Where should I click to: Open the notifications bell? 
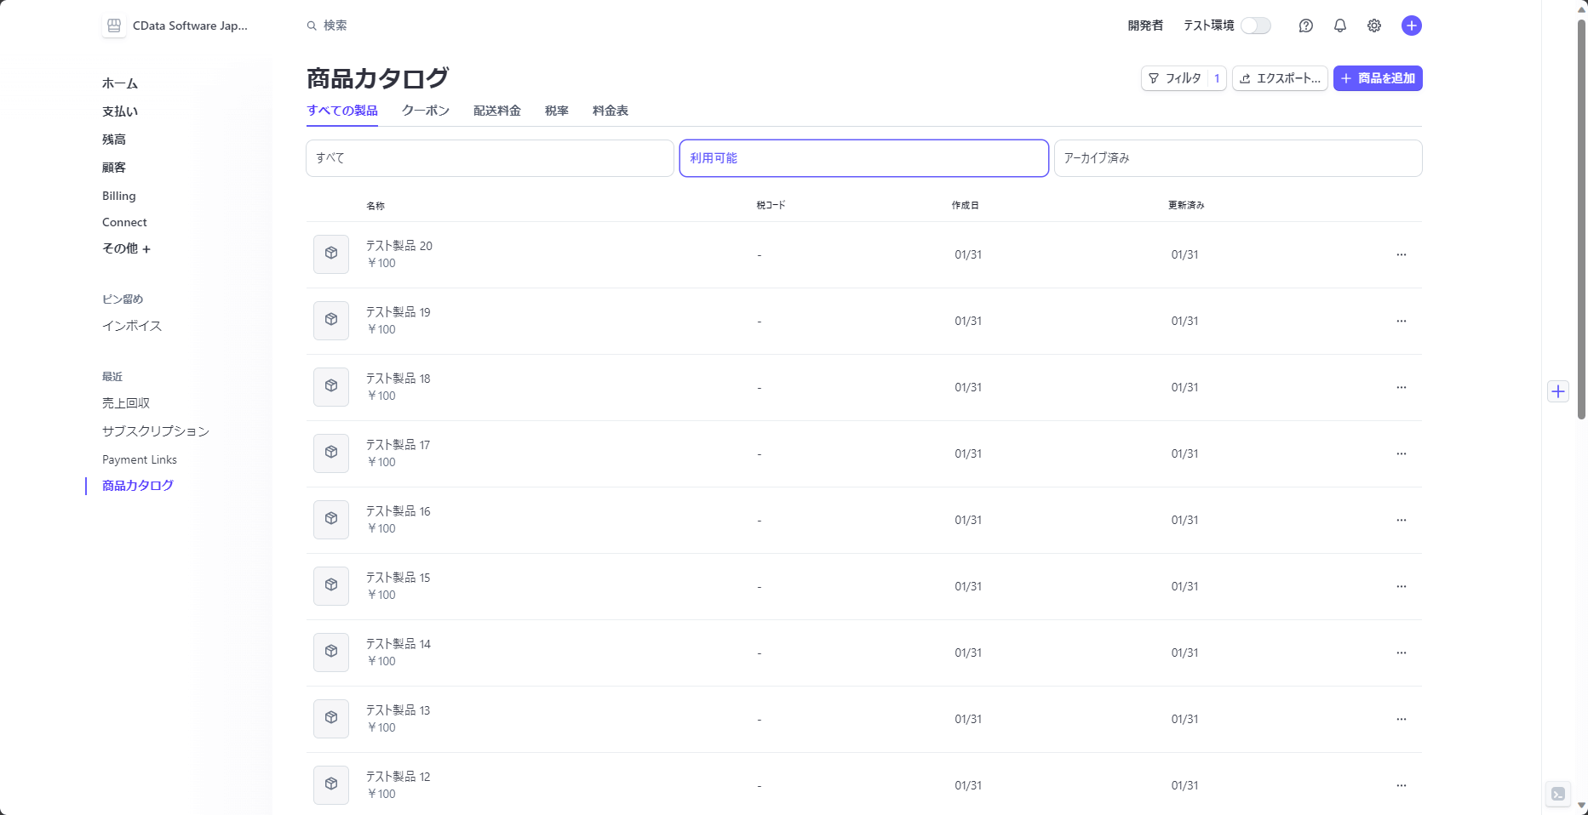(1339, 26)
